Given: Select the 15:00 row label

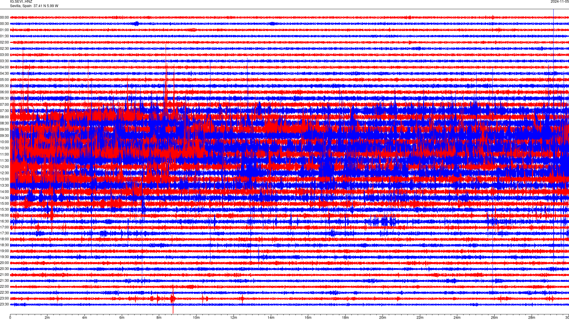Looking at the screenshot, I should tap(4, 204).
